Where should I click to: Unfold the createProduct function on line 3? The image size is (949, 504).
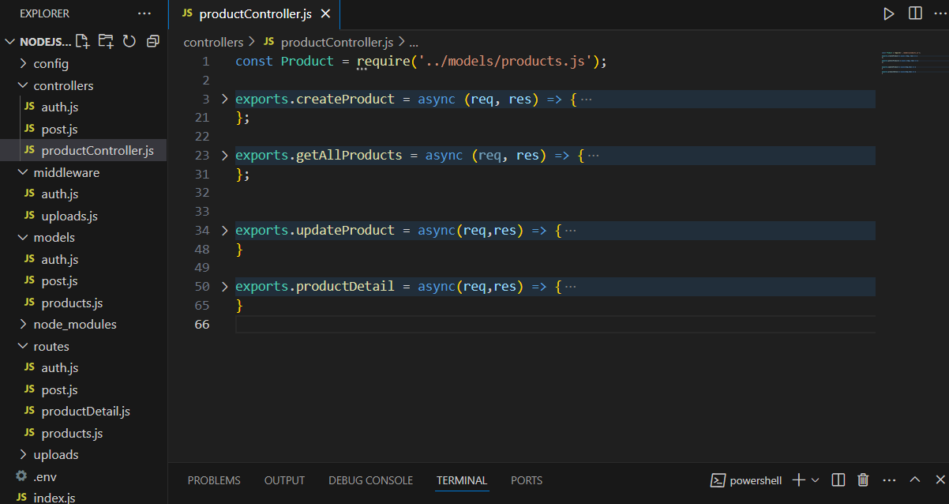(224, 99)
